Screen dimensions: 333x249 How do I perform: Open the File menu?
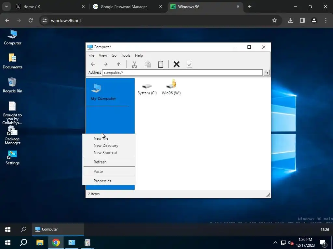91,55
